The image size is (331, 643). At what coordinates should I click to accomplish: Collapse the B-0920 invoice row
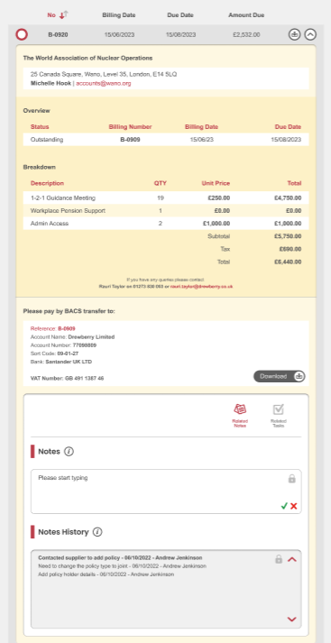(310, 35)
